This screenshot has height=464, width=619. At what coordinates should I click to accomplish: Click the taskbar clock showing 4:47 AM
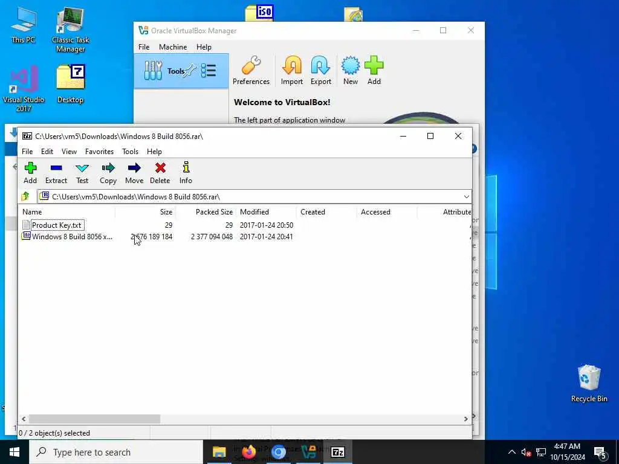567,452
